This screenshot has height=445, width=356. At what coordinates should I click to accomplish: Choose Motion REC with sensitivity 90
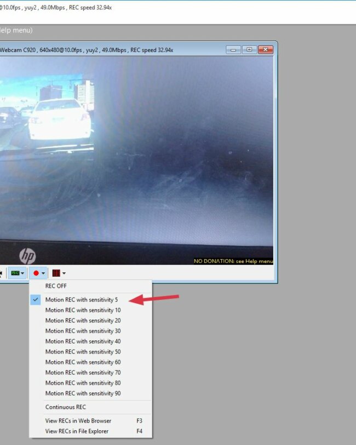tap(91, 393)
